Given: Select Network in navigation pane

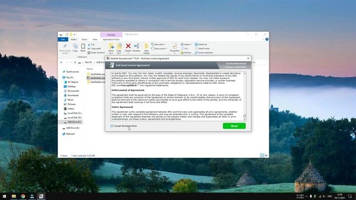Looking at the screenshot, I should [x=68, y=134].
